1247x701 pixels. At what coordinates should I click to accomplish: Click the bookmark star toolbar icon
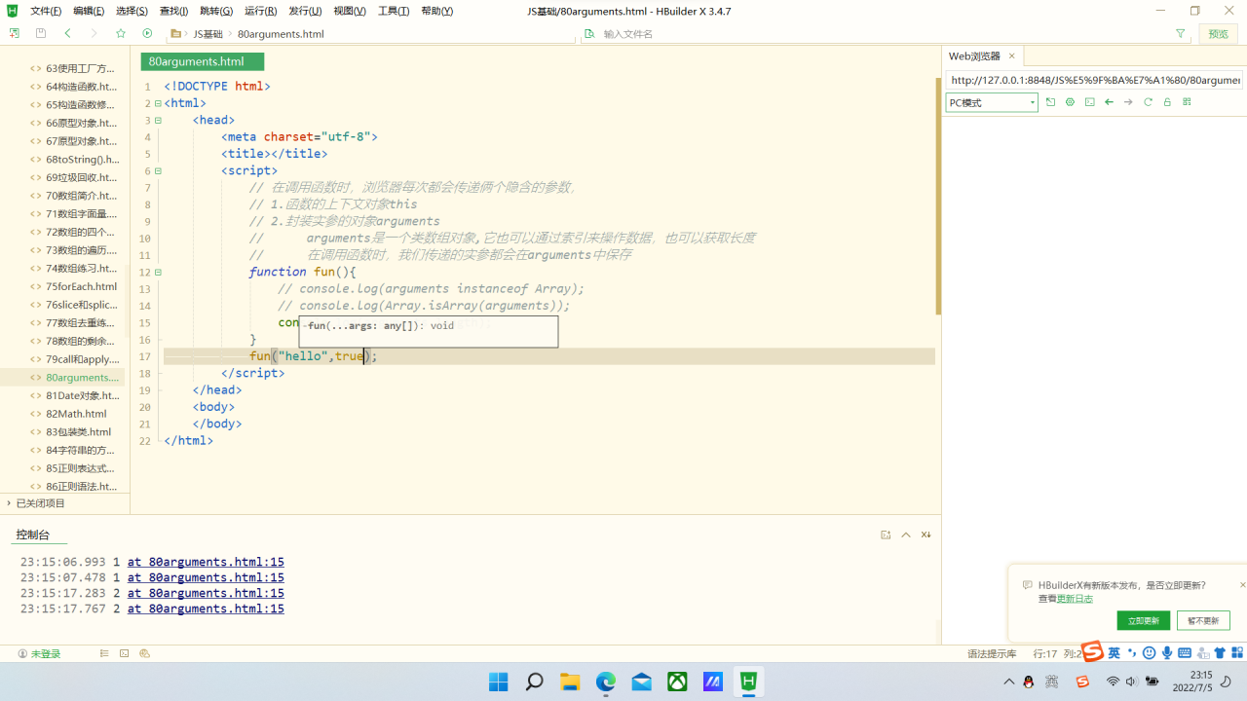tap(121, 33)
